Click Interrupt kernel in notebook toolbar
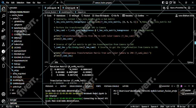 (x=74, y=16)
